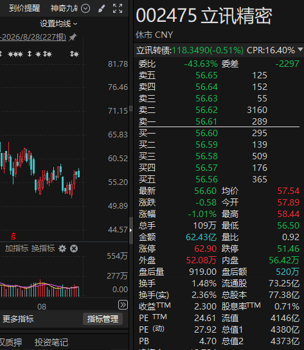Click 委比 value -43.63%

(201, 64)
